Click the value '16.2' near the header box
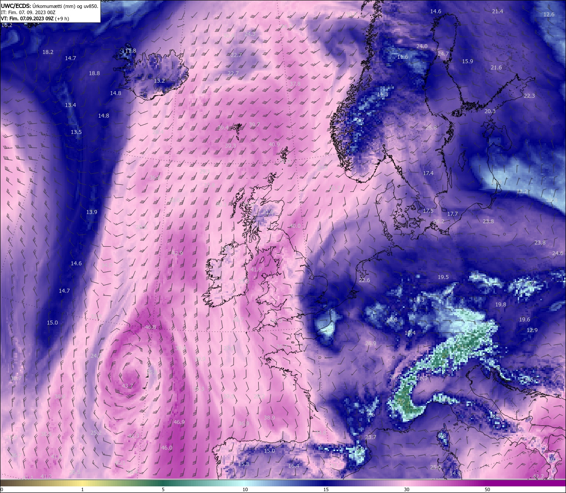The image size is (566, 493). coord(7,25)
